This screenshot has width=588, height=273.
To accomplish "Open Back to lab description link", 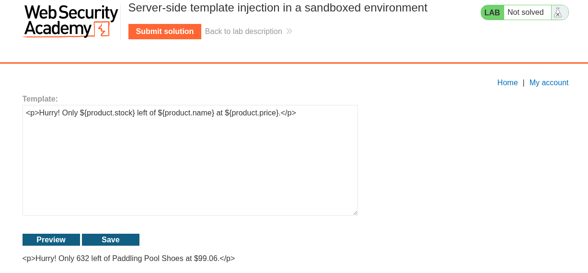I will (243, 32).
